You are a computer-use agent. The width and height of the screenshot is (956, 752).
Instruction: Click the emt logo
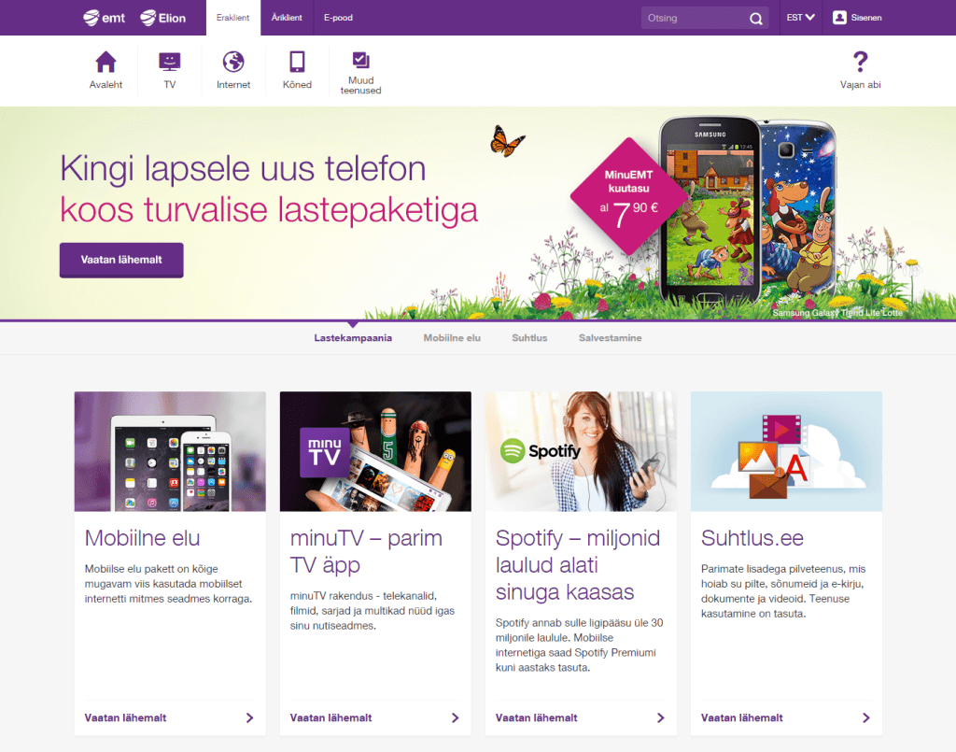[x=105, y=18]
